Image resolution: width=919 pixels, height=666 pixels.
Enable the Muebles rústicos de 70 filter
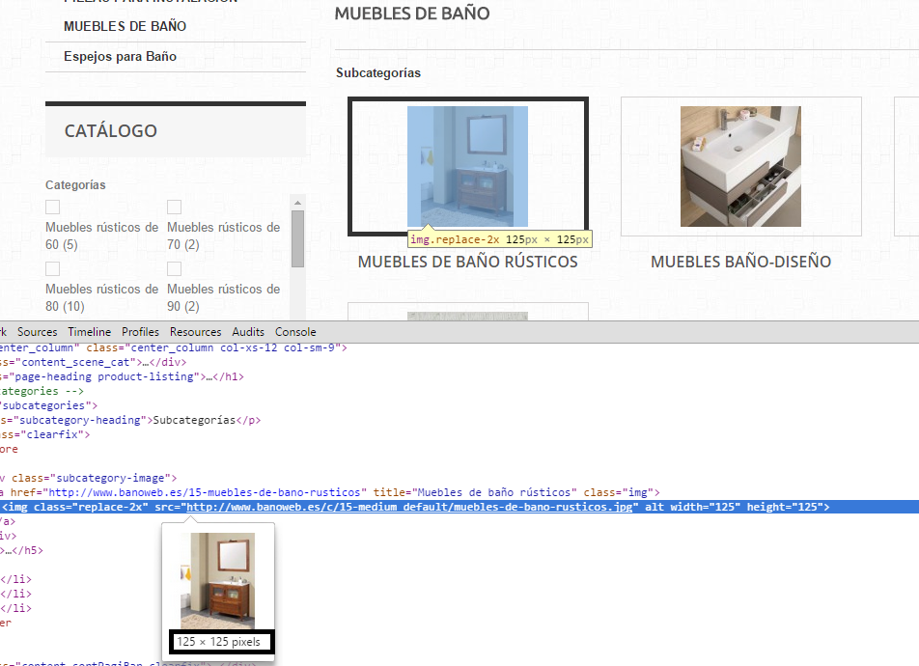pyautogui.click(x=175, y=208)
